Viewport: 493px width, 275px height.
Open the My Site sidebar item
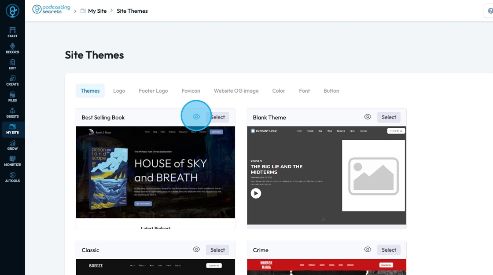tap(12, 129)
